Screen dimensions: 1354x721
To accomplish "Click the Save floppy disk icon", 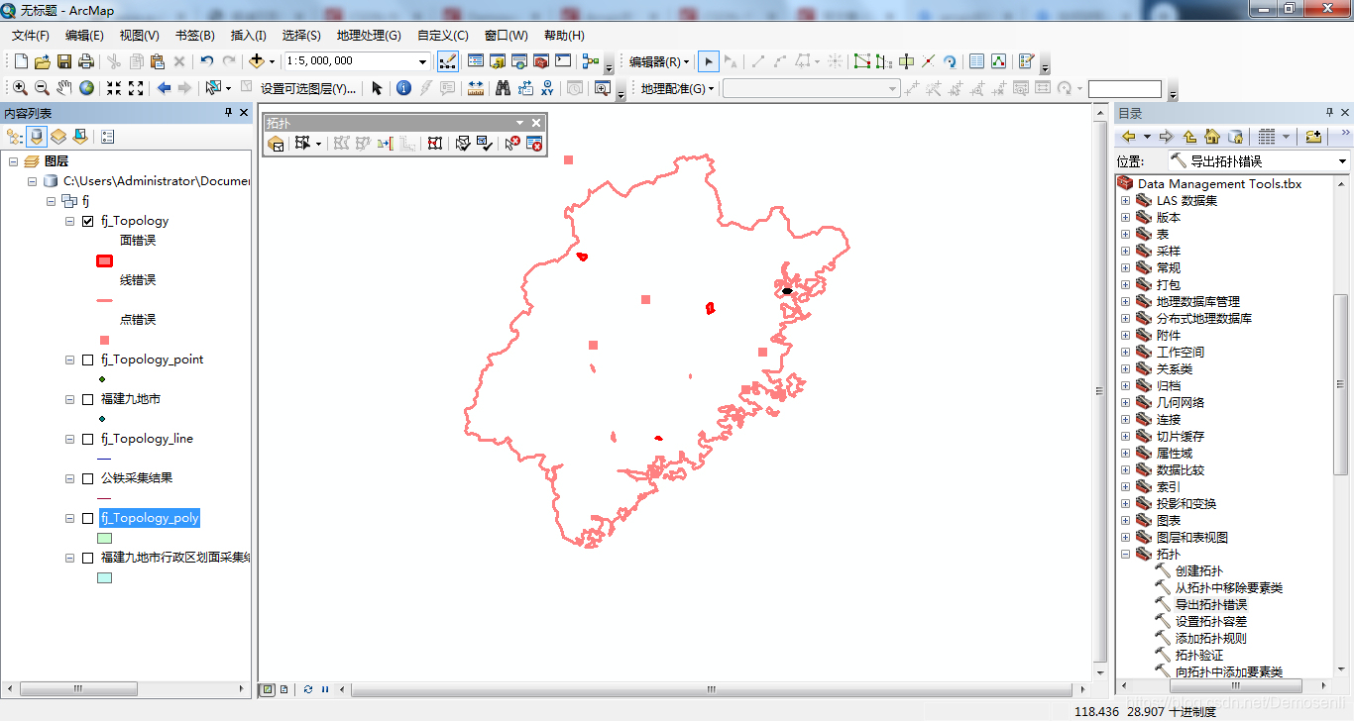I will click(x=64, y=61).
